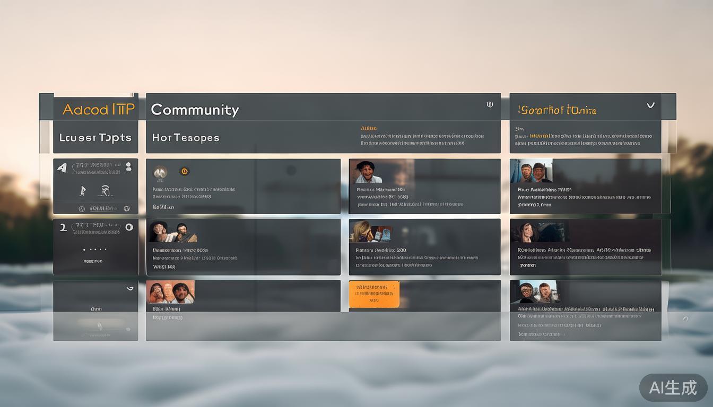The image size is (713, 407).
Task: Click the four pagination dots in second sidebar card
Action: tap(95, 249)
